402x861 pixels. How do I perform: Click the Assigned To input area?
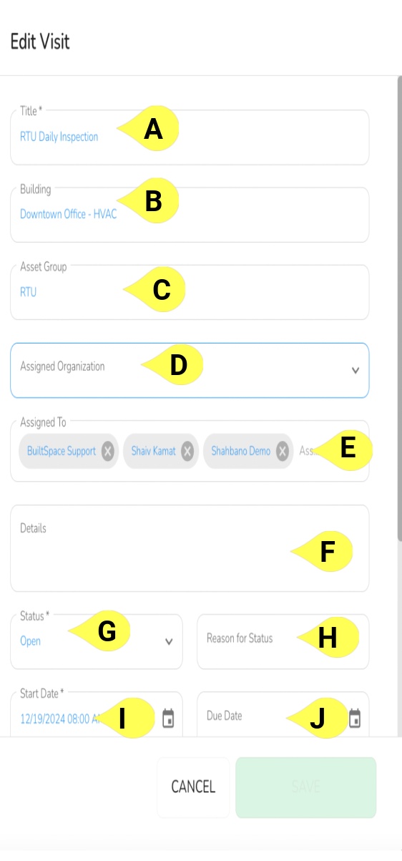coord(330,452)
